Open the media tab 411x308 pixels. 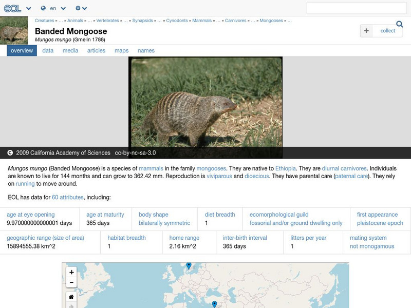(69, 50)
